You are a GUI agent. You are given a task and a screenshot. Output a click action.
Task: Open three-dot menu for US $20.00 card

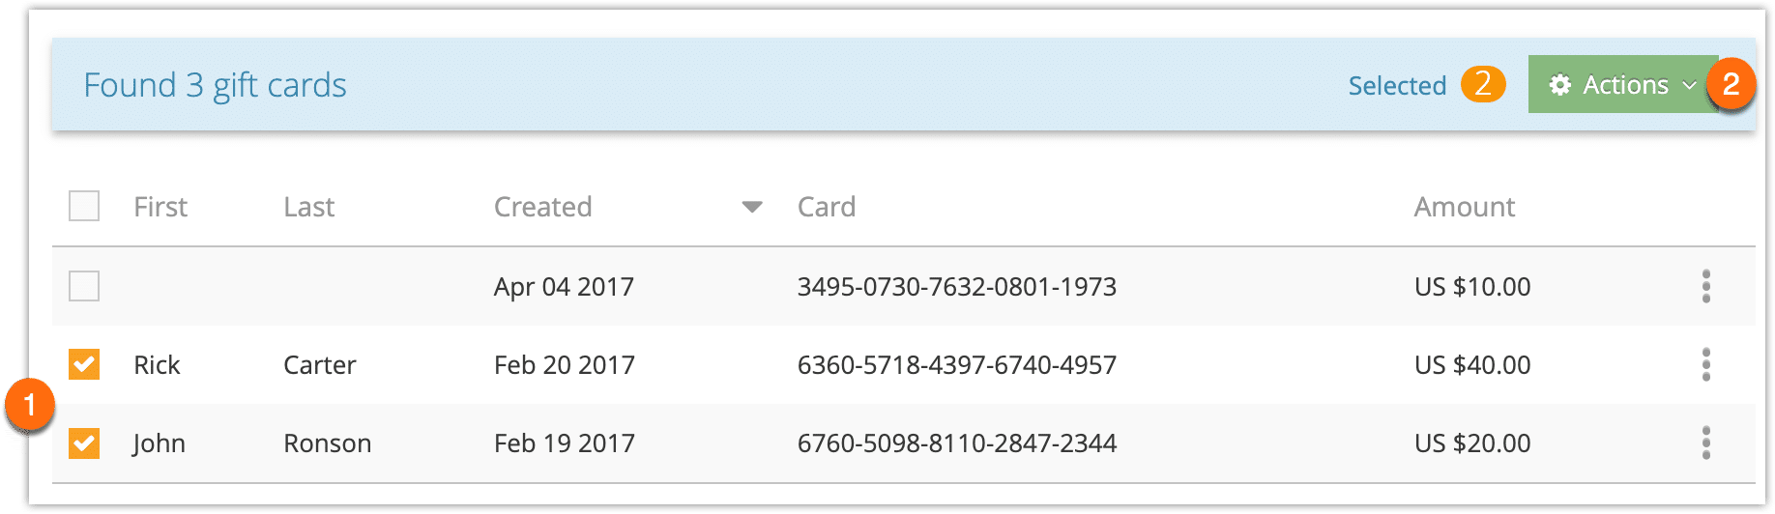1706,443
